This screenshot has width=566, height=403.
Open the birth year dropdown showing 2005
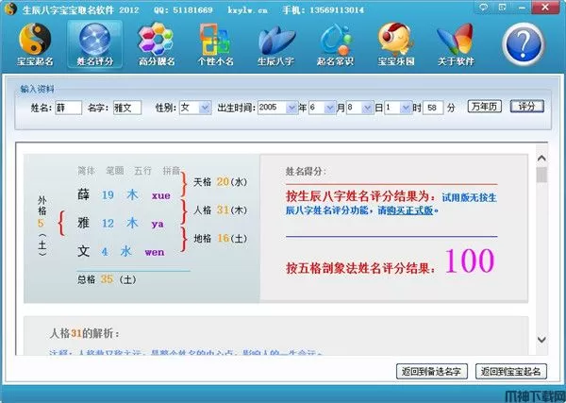291,108
